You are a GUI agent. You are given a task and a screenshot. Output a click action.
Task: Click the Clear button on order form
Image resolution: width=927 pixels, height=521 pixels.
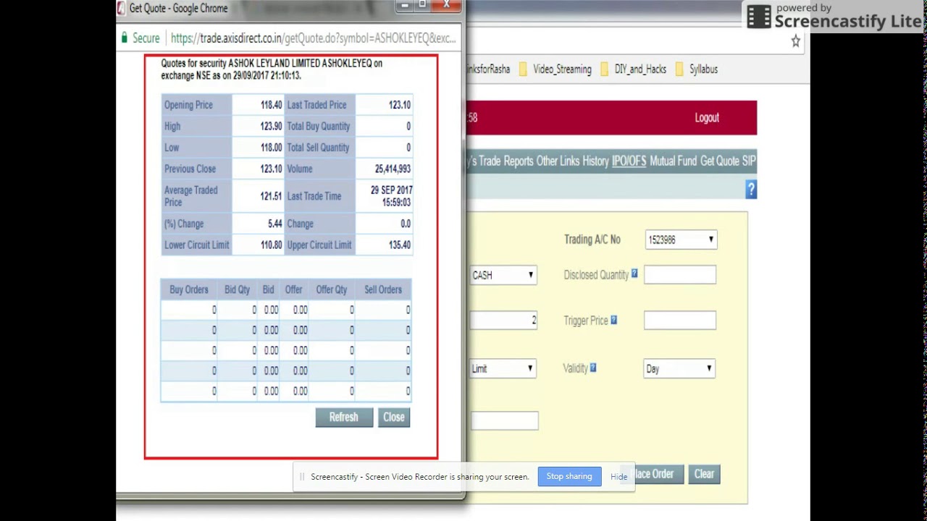click(x=704, y=474)
